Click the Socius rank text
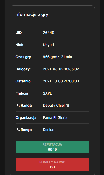Screen dimensions: 104x175 click(49, 130)
